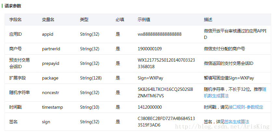The image size is (273, 133).
Task: Click the 是 required cell in appid row
Action: point(118,34)
